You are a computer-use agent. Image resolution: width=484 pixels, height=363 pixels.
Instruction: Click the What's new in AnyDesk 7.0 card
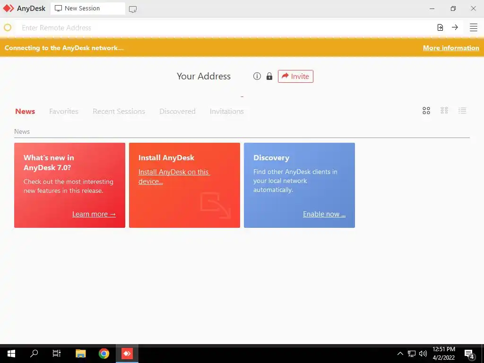click(70, 185)
